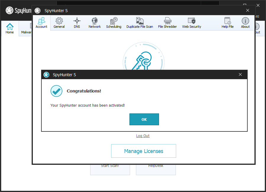Screen dimensions: 266x192
Task: Open the Duplicate File Scan tool
Action: (140, 23)
